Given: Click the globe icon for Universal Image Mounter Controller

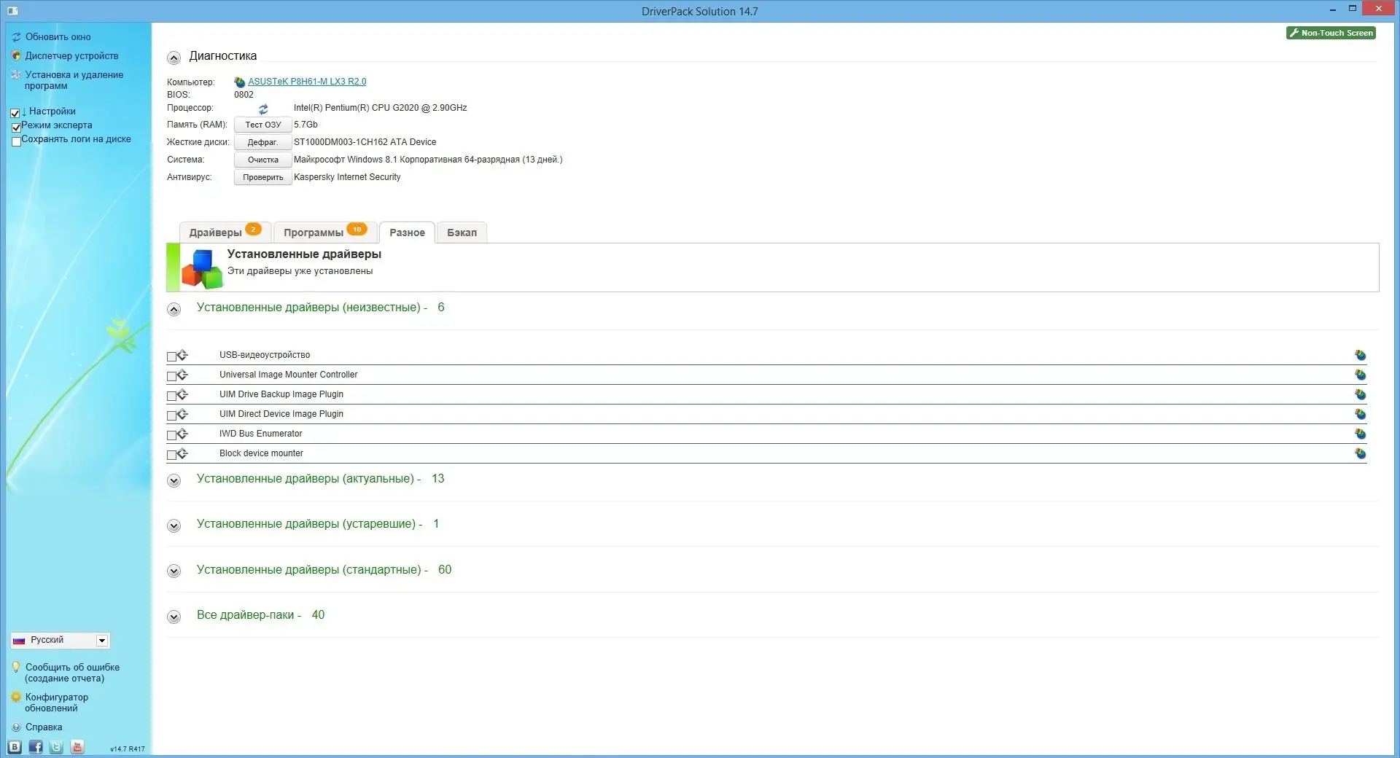Looking at the screenshot, I should (1360, 375).
